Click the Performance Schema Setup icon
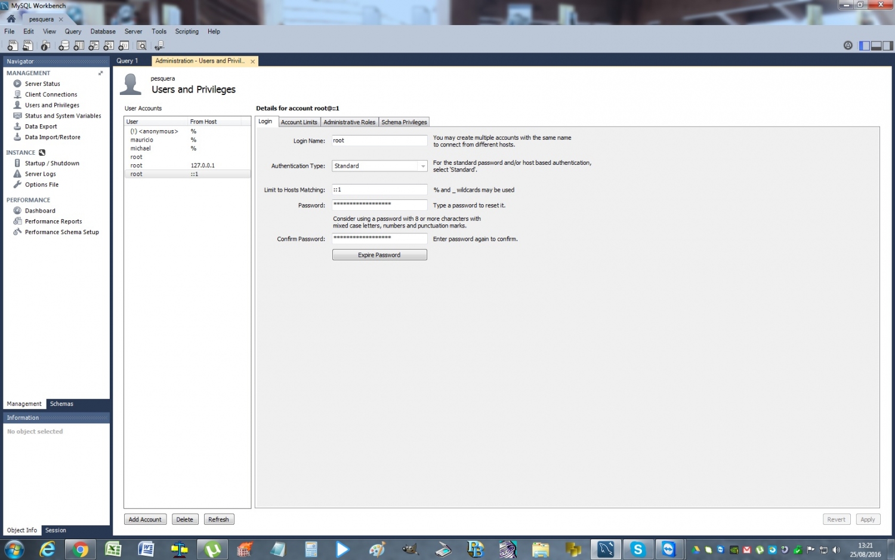895x560 pixels. (17, 232)
